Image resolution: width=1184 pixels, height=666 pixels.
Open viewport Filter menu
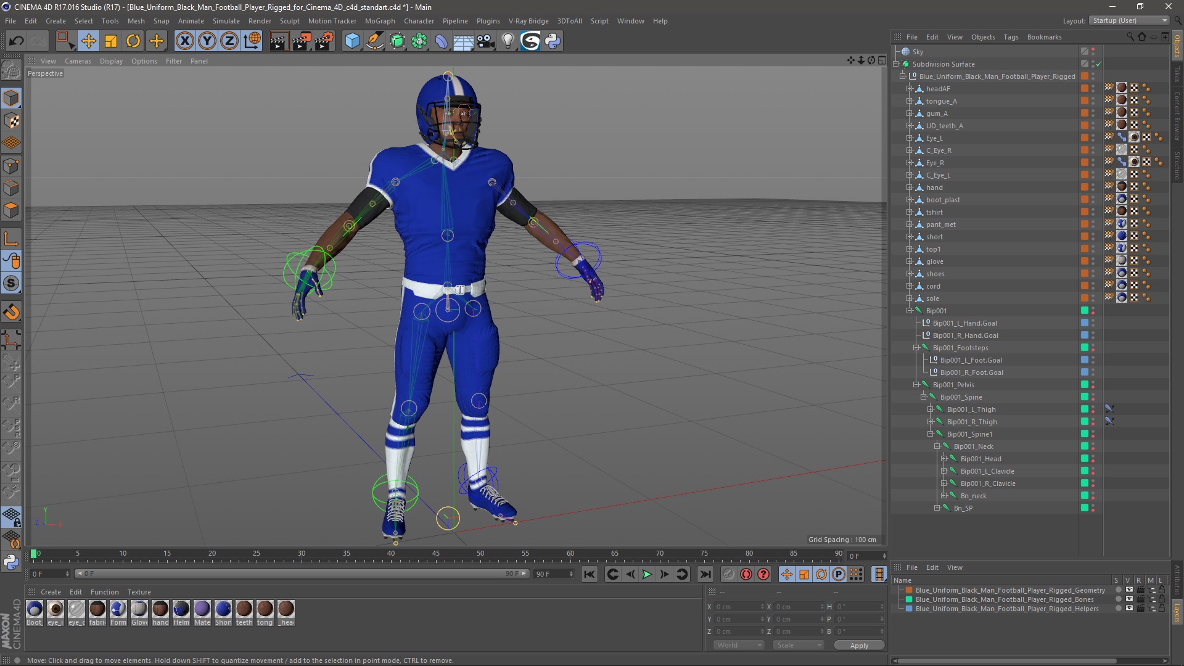(174, 61)
